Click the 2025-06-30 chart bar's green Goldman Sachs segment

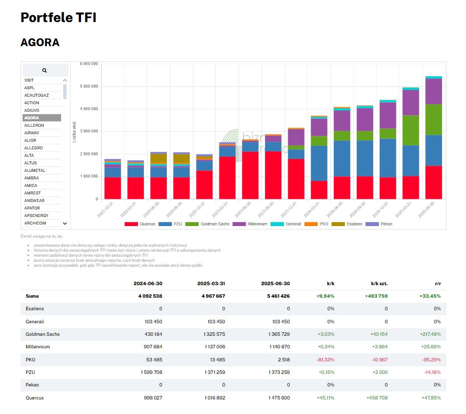pyautogui.click(x=433, y=120)
